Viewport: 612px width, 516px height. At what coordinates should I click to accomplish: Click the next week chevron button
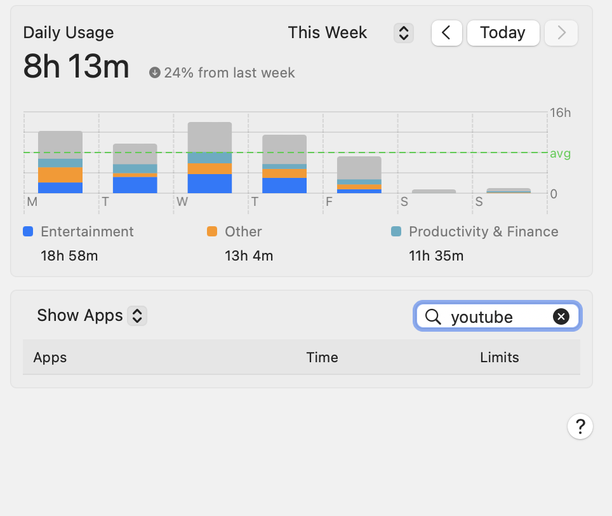561,33
